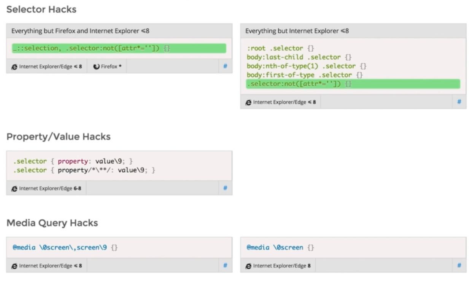Viewport: 472px width, 282px height.
Task: Click the body:first-of-type .selector code line
Action: tap(305, 75)
